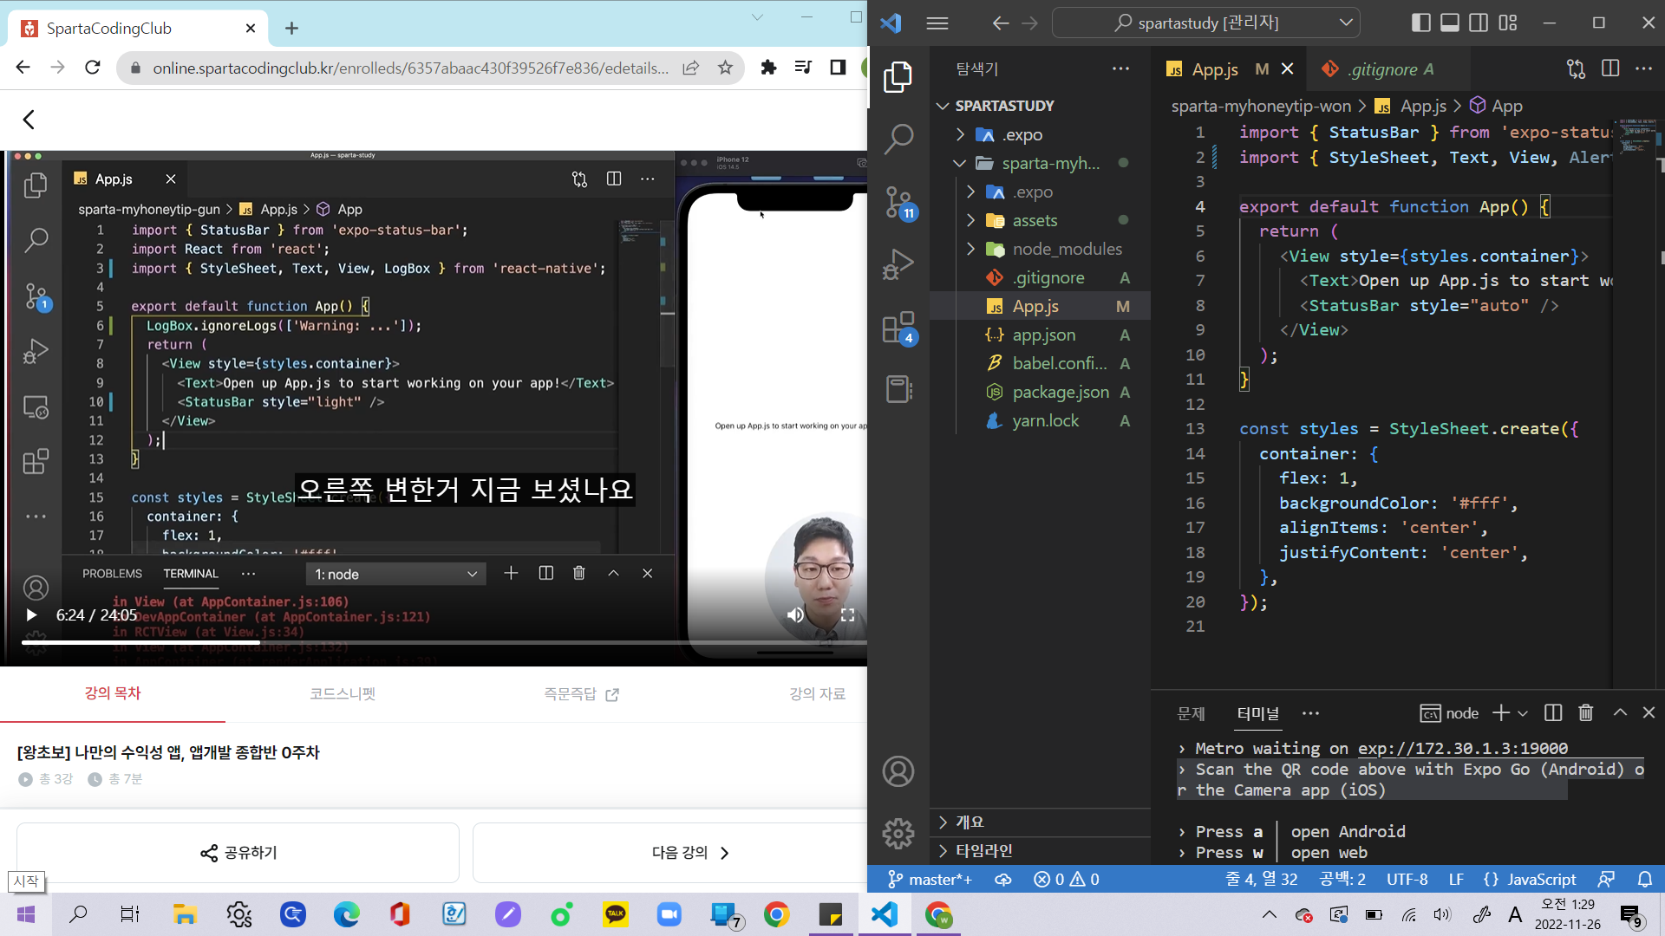The image size is (1665, 936).
Task: Maximize VS Code terminal panel with chevron up
Action: [1619, 712]
